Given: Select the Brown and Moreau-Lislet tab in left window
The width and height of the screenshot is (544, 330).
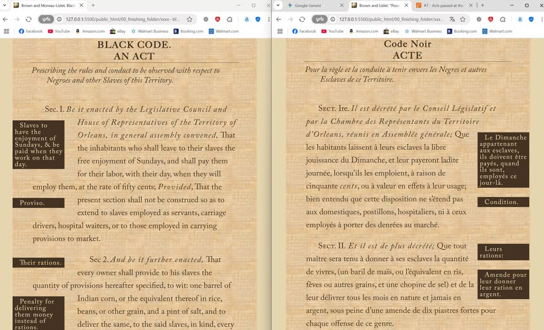Looking at the screenshot, I should (48, 5).
